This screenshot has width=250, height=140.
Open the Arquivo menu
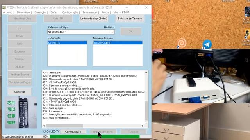[7, 12]
